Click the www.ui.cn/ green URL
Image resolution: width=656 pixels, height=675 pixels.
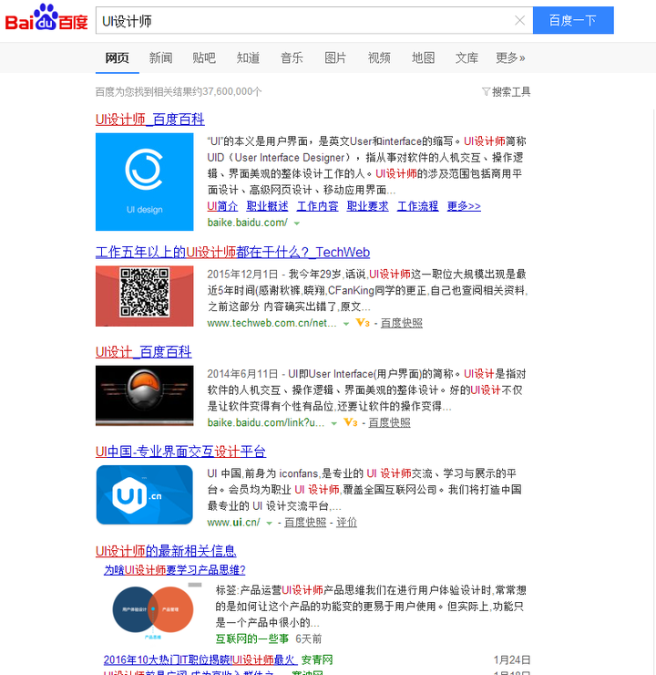point(233,523)
